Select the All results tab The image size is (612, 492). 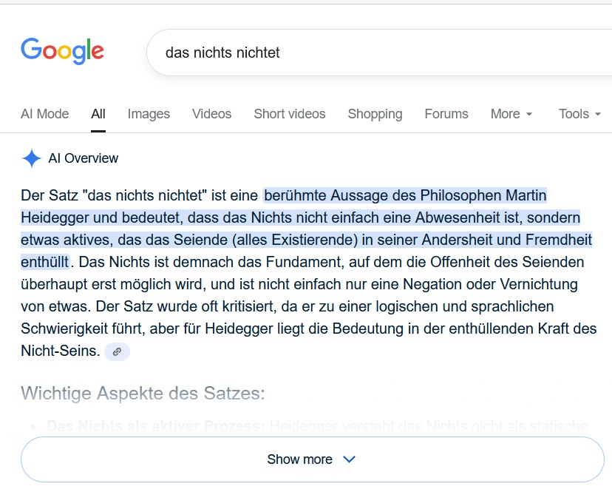point(98,114)
